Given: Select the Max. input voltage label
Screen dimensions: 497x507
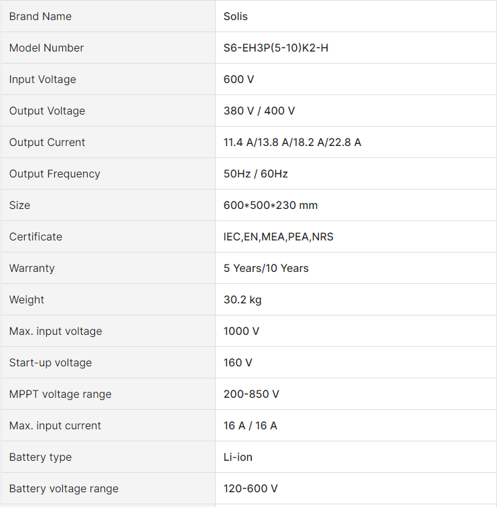Looking at the screenshot, I should 56,331.
